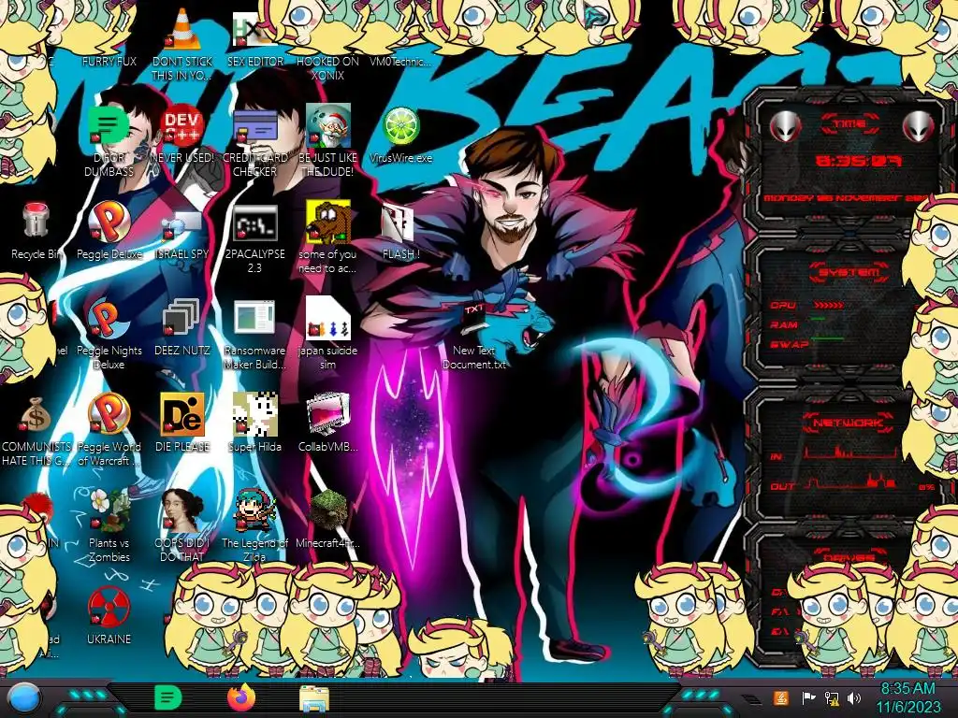Image resolution: width=958 pixels, height=718 pixels.
Task: Launch The Legend of Zilda
Action: click(x=254, y=527)
